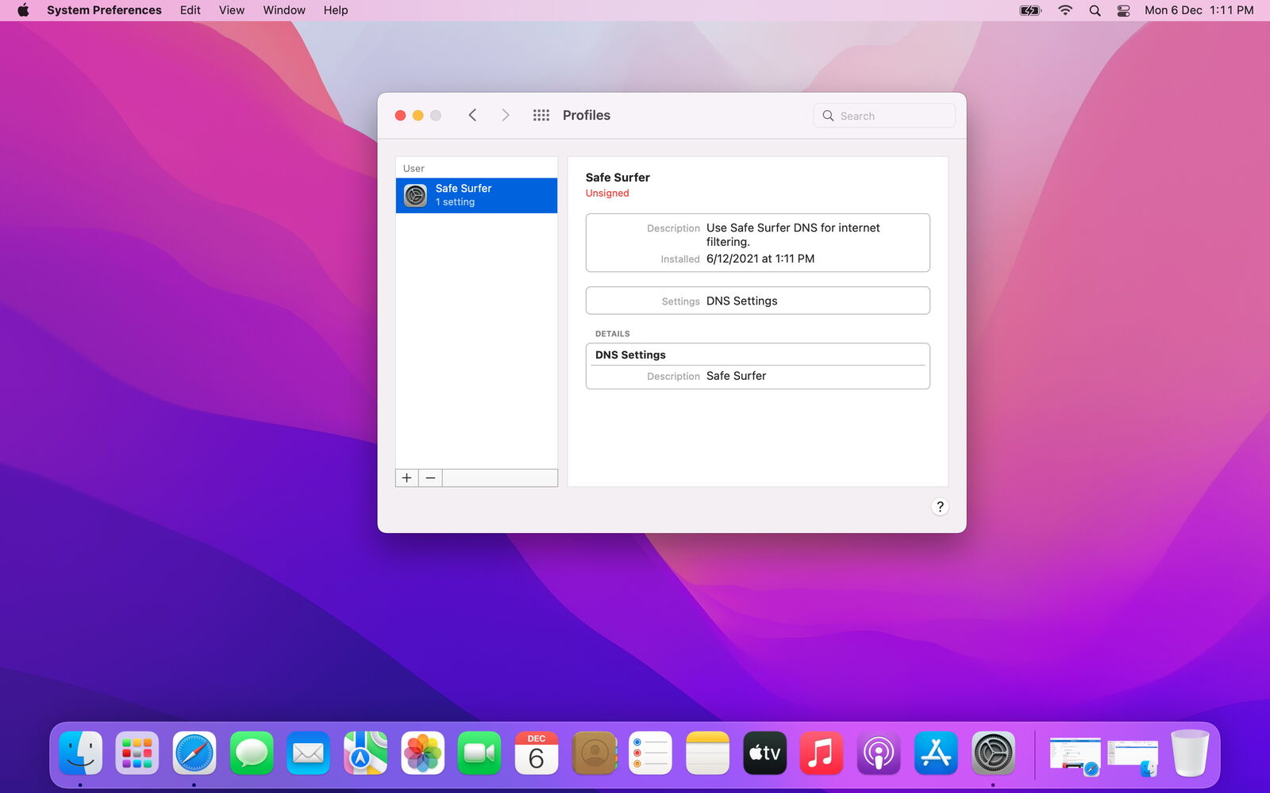Click inside the Search field
1270x793 pixels.
(x=884, y=116)
